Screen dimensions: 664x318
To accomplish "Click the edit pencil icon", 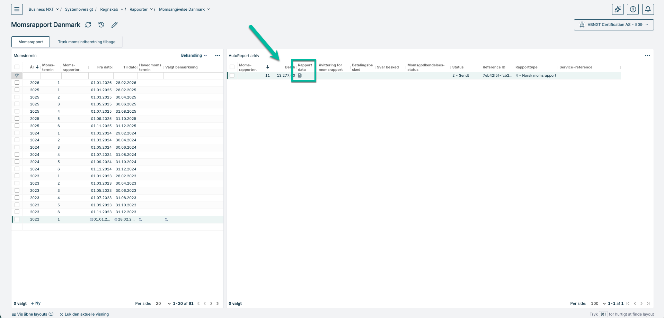I will click(x=114, y=25).
